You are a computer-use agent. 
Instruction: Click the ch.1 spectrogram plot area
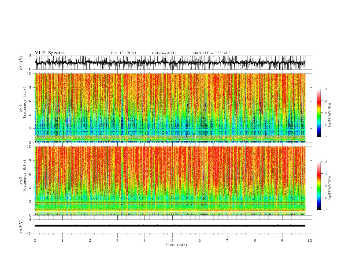tap(170, 108)
